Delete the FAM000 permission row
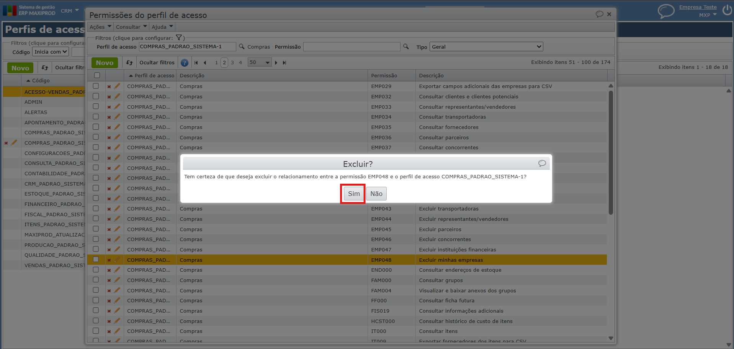Viewport: 734px width, 349px height. [x=109, y=281]
